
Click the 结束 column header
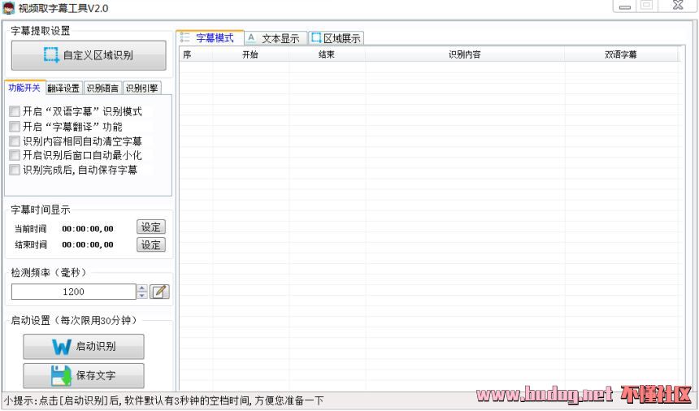327,54
